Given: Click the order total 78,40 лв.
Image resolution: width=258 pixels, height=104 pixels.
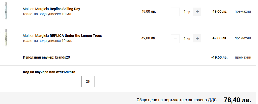Looking at the screenshot, I should pyautogui.click(x=237, y=100).
